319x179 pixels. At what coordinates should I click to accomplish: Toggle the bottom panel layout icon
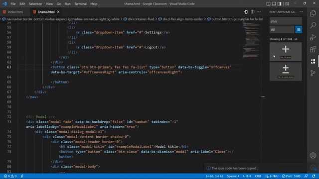[274, 3]
